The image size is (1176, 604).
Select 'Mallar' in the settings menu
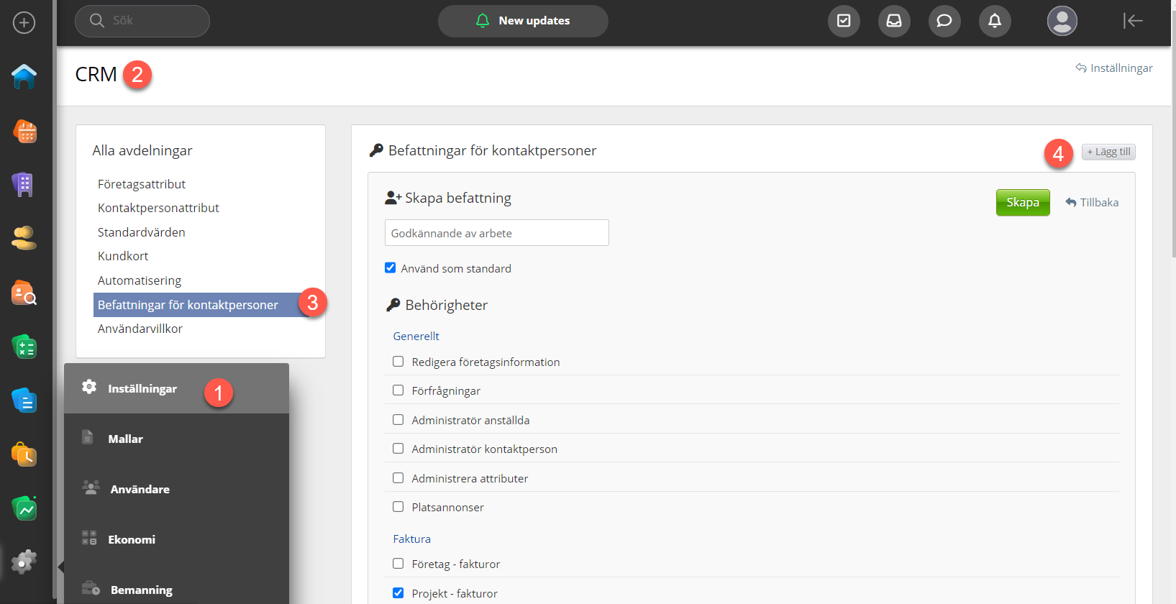point(126,439)
